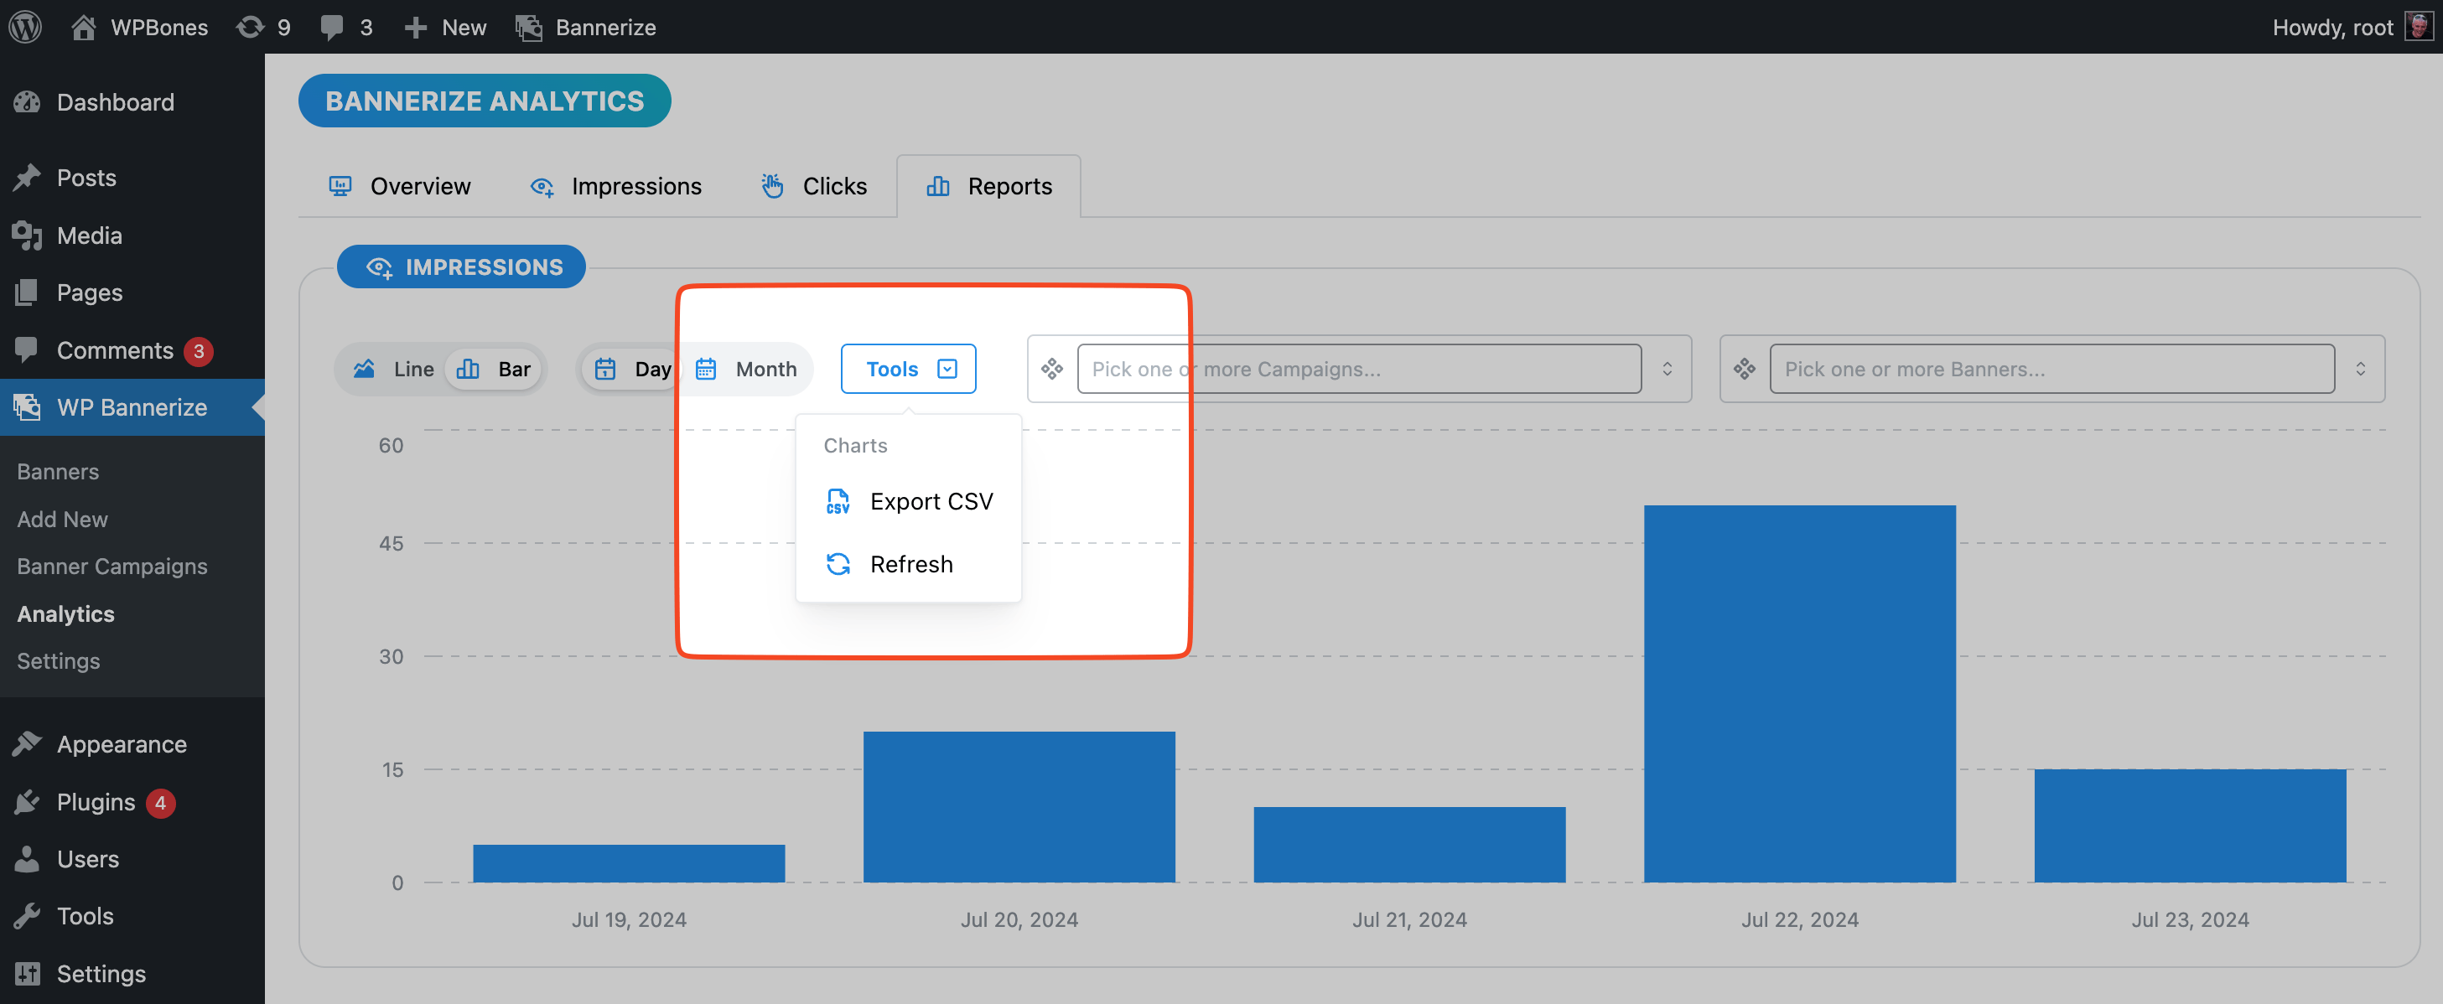Click the Pages document icon
Screen dimensions: 2443x1004
[x=28, y=292]
